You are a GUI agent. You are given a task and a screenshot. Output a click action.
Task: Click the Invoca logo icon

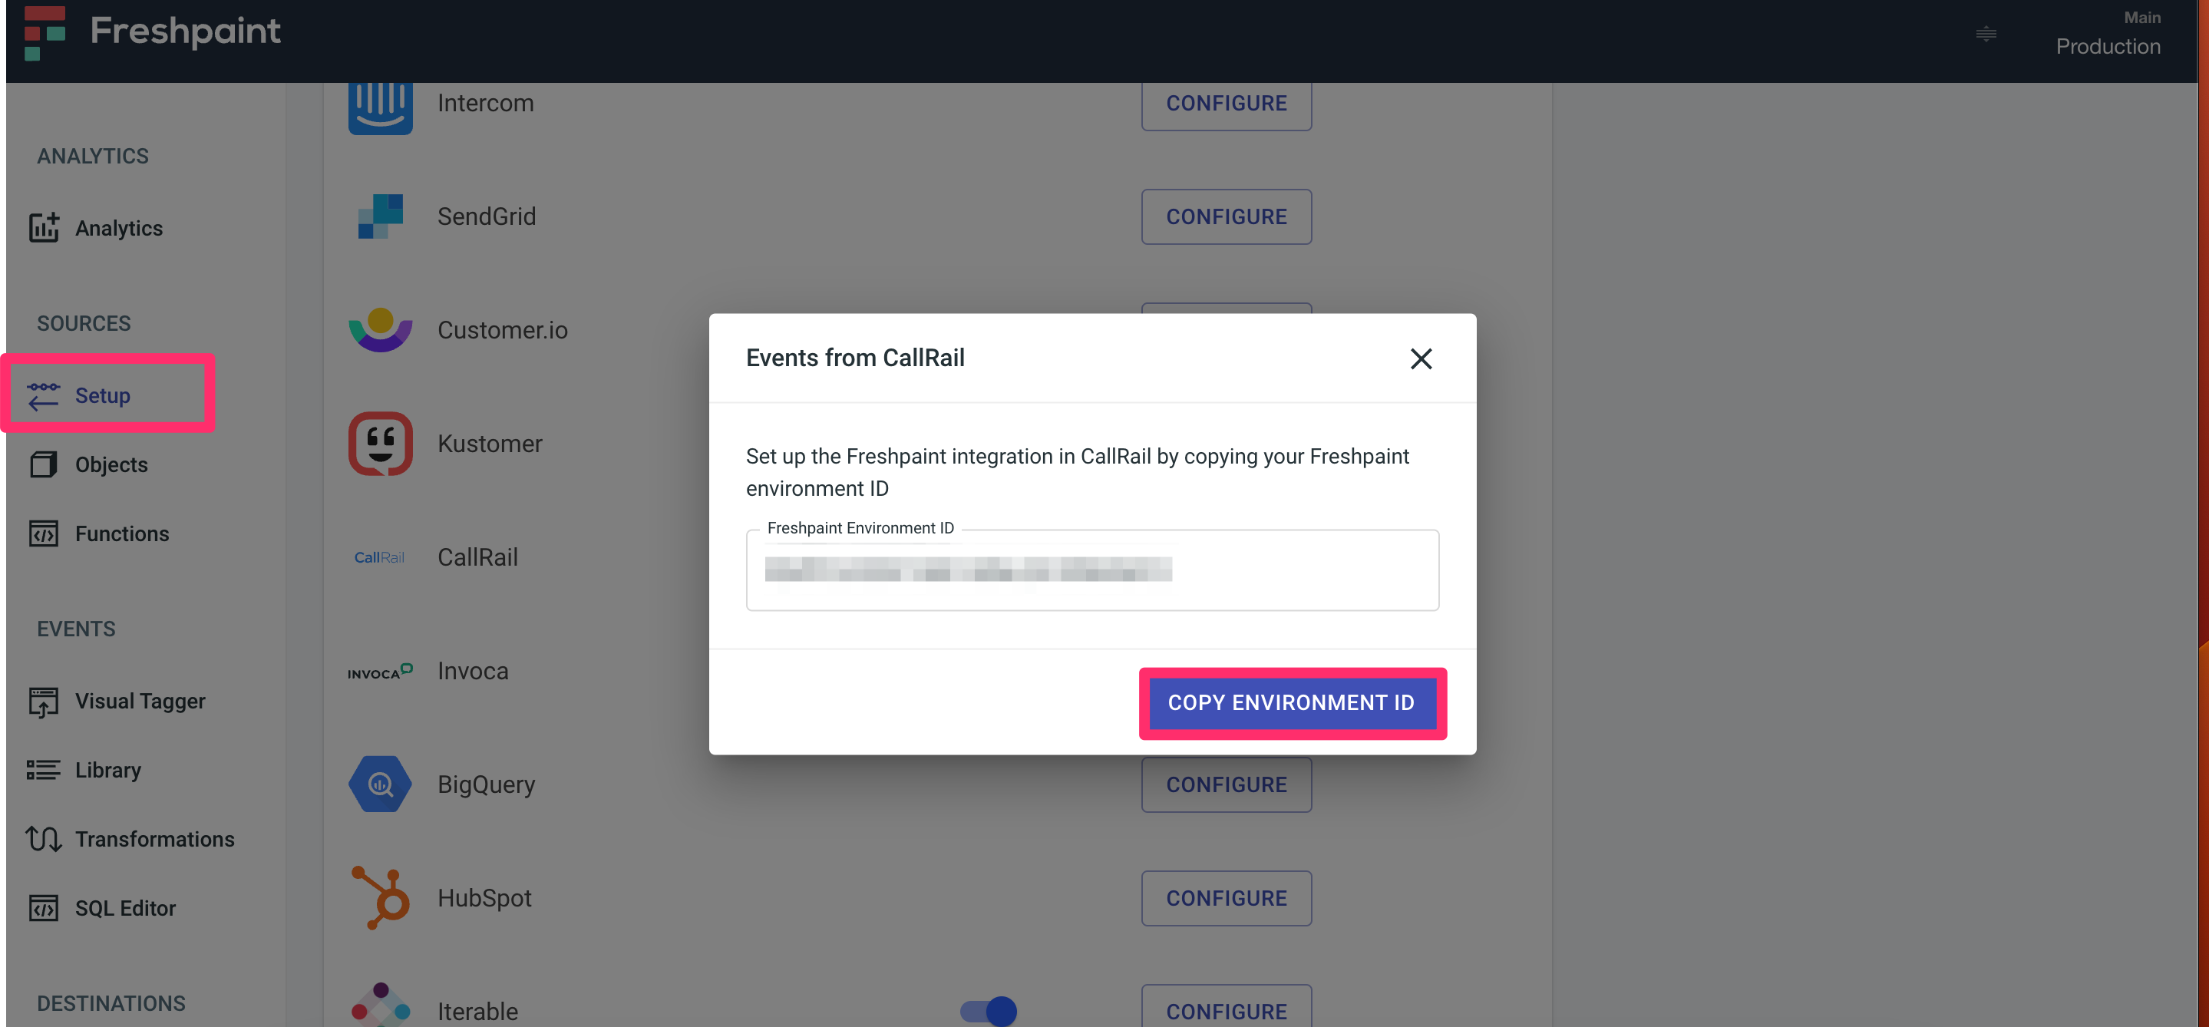pyautogui.click(x=380, y=672)
